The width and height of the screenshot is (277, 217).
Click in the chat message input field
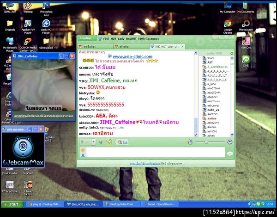(x=156, y=153)
